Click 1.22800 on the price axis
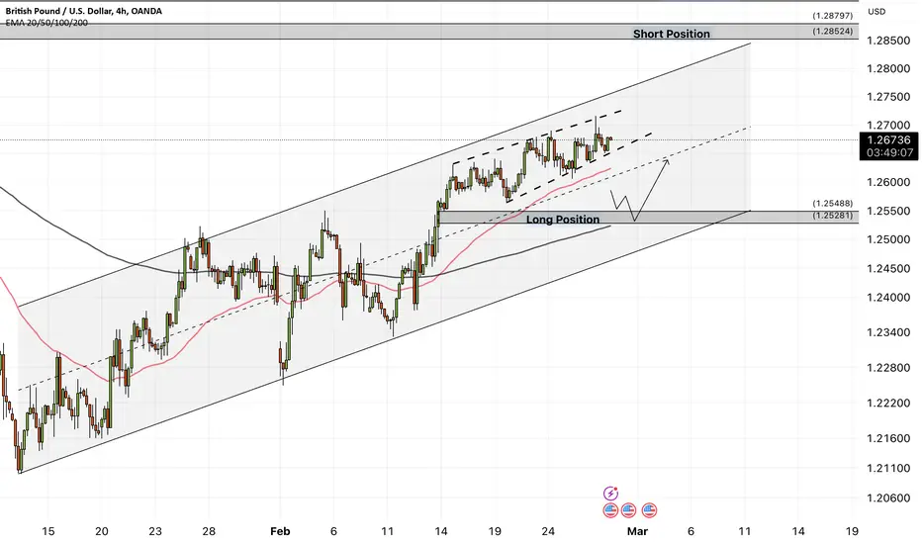 coord(888,368)
